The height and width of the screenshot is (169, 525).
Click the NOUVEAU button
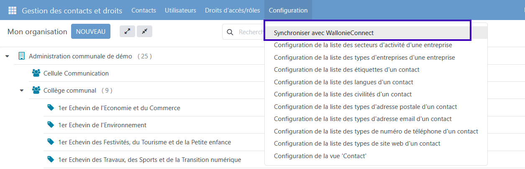90,31
